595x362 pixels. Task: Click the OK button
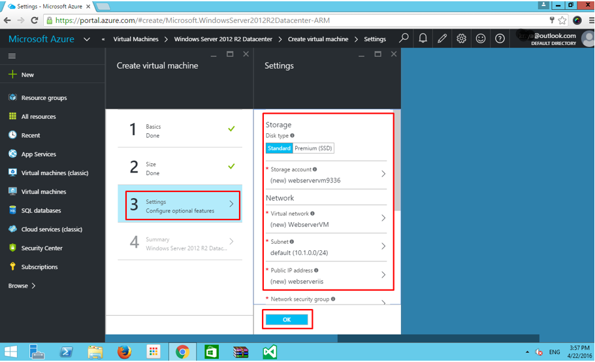pyautogui.click(x=287, y=320)
